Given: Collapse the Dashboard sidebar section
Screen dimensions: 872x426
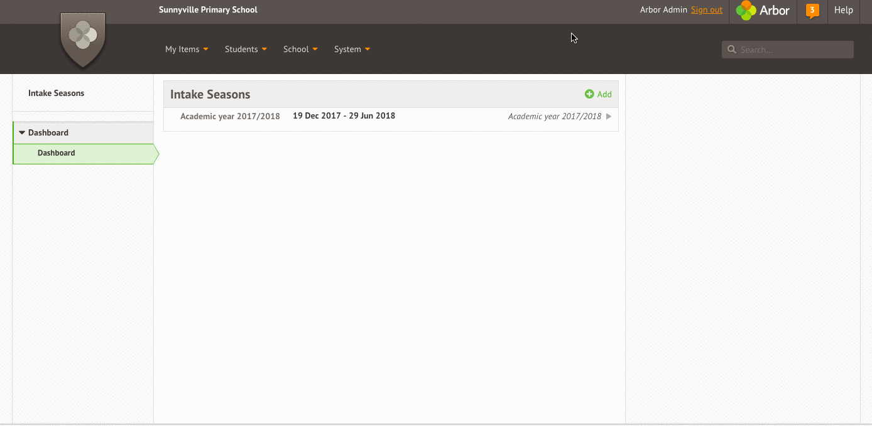Looking at the screenshot, I should point(83,133).
